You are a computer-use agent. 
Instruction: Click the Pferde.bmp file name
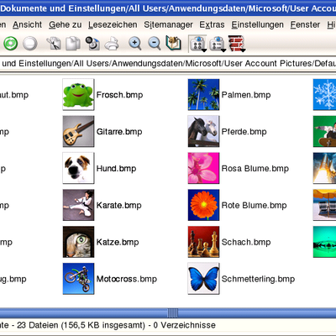coord(244,132)
